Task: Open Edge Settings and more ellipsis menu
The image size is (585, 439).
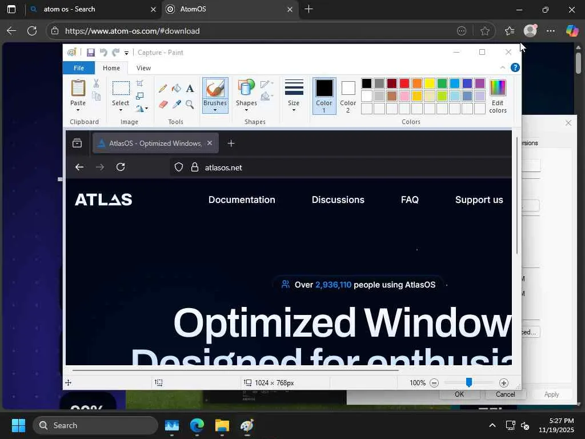Action: (551, 31)
